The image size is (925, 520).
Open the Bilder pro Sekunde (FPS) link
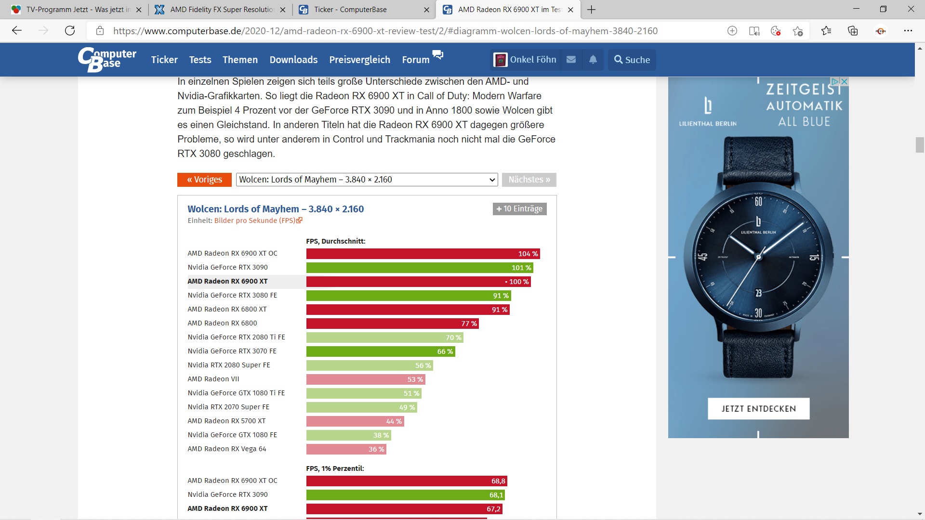(255, 221)
